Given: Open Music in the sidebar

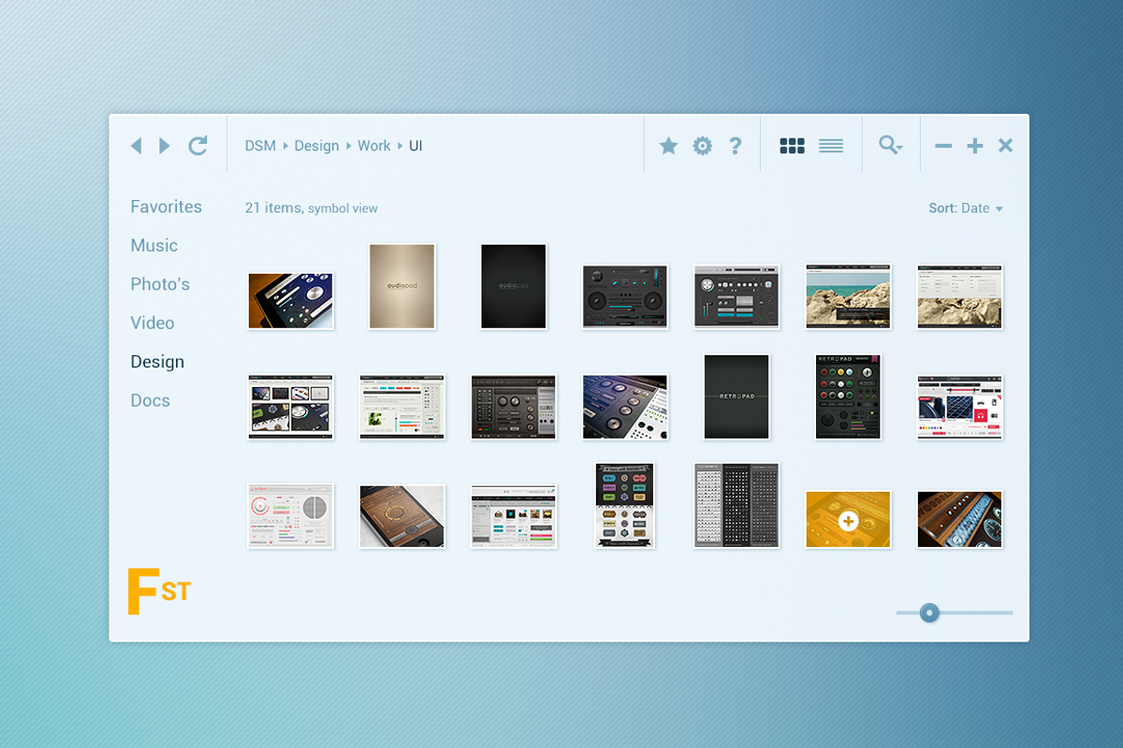Looking at the screenshot, I should (153, 246).
